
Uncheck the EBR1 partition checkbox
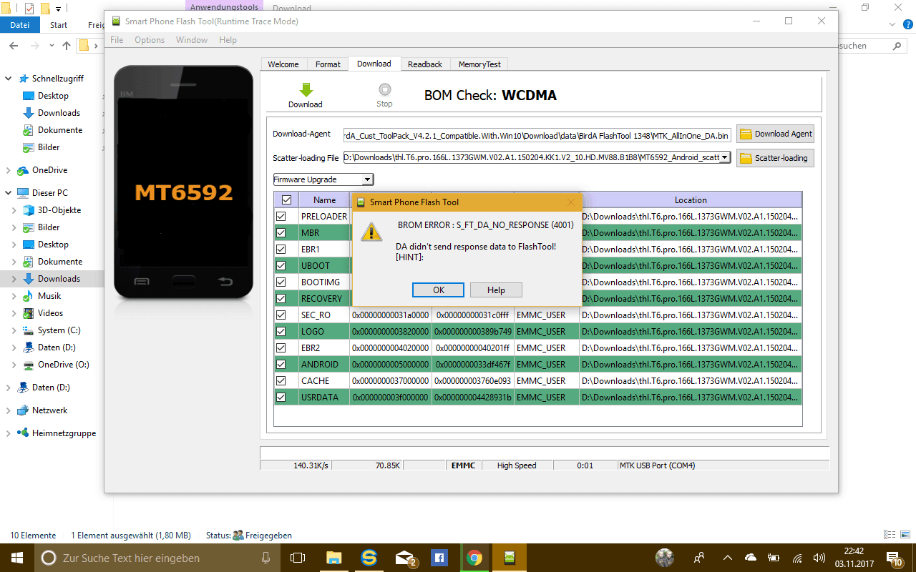coord(281,249)
